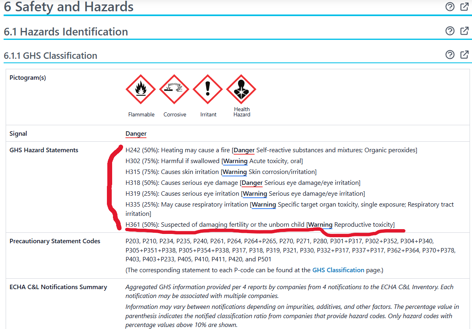The height and width of the screenshot is (329, 472).
Task: Select the Health Hazard pictogram
Action: (x=242, y=89)
